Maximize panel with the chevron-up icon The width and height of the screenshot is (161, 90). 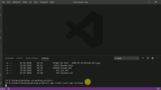(x=157, y=58)
